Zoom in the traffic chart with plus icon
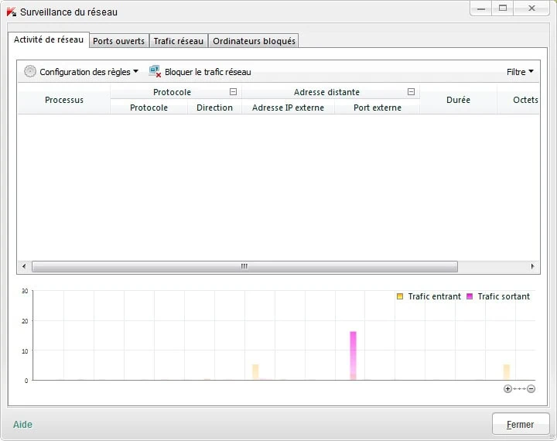 click(507, 389)
